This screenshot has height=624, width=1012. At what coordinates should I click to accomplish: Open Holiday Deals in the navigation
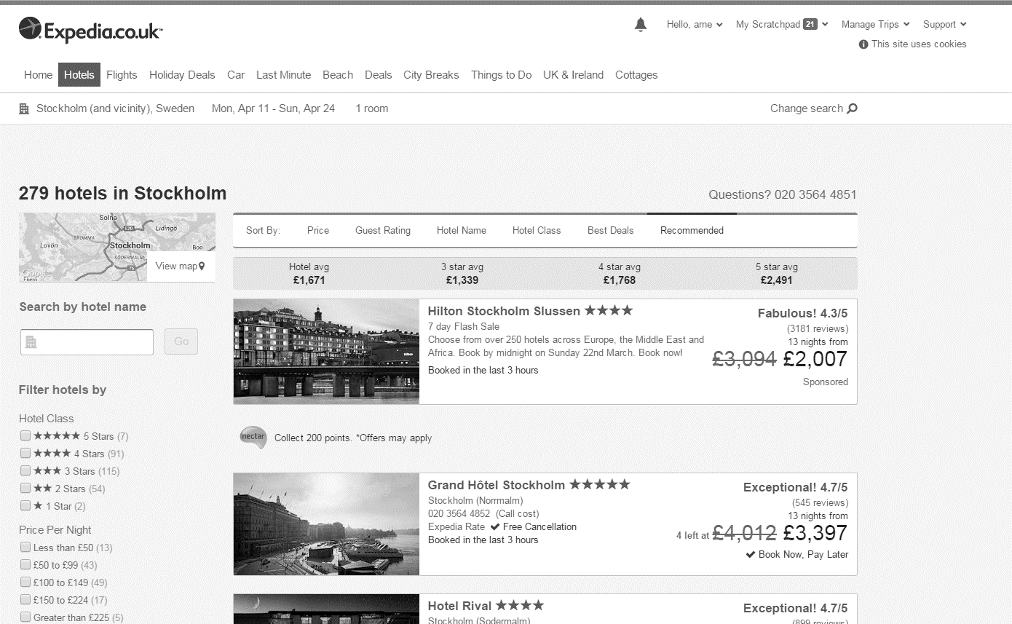[x=182, y=75]
